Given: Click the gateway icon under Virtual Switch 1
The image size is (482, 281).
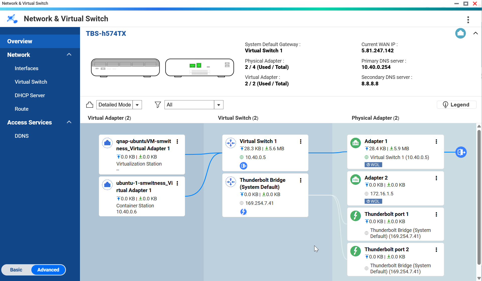Looking at the screenshot, I should click(244, 166).
